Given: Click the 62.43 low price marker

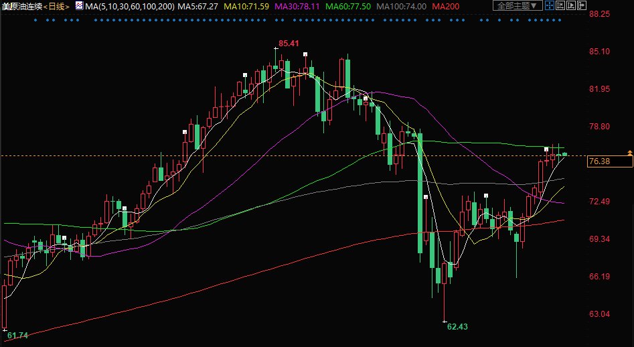Looking at the screenshot, I should pyautogui.click(x=457, y=326).
